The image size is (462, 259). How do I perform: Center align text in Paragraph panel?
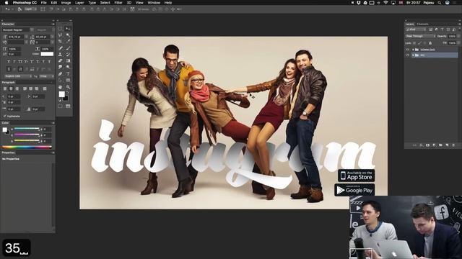(11, 88)
